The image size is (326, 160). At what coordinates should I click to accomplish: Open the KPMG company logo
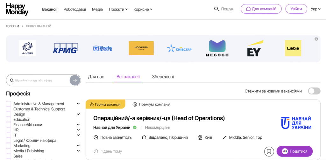(65, 48)
